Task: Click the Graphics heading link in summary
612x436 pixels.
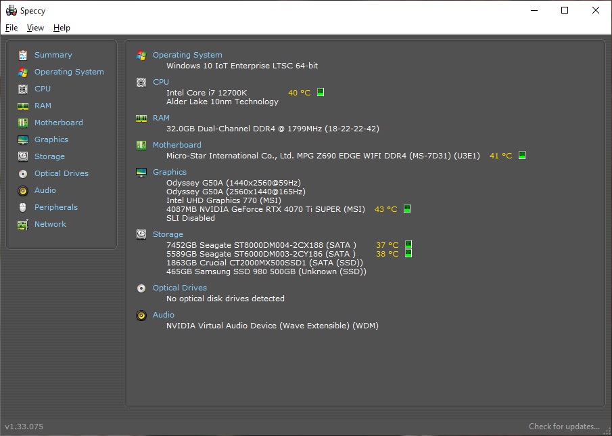Action: [x=169, y=172]
